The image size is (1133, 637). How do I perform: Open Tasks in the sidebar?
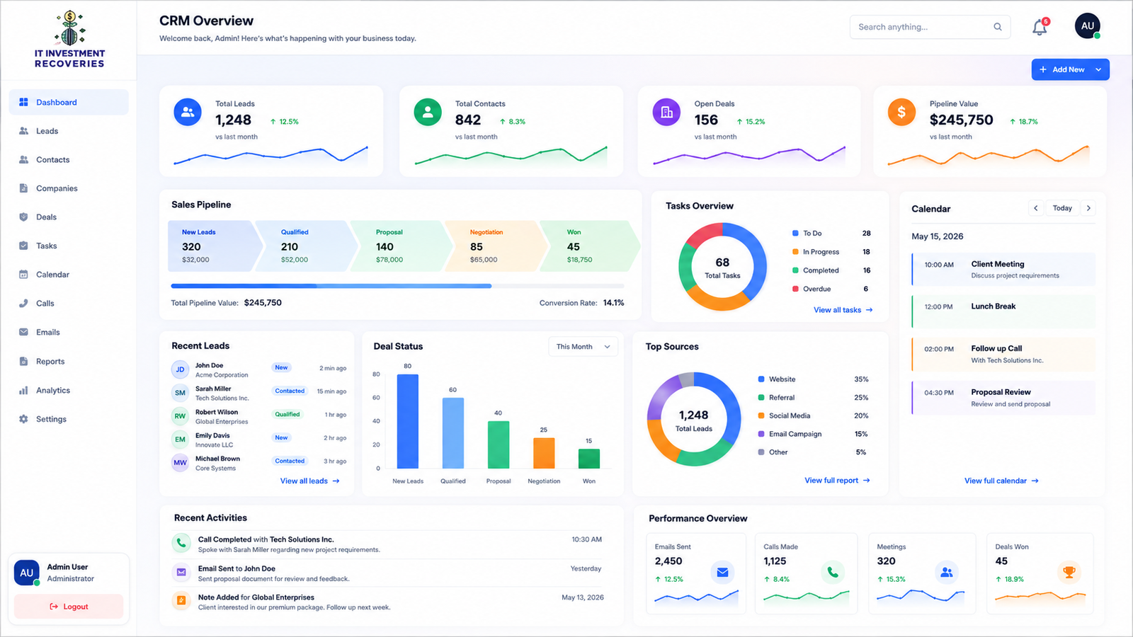tap(69, 246)
